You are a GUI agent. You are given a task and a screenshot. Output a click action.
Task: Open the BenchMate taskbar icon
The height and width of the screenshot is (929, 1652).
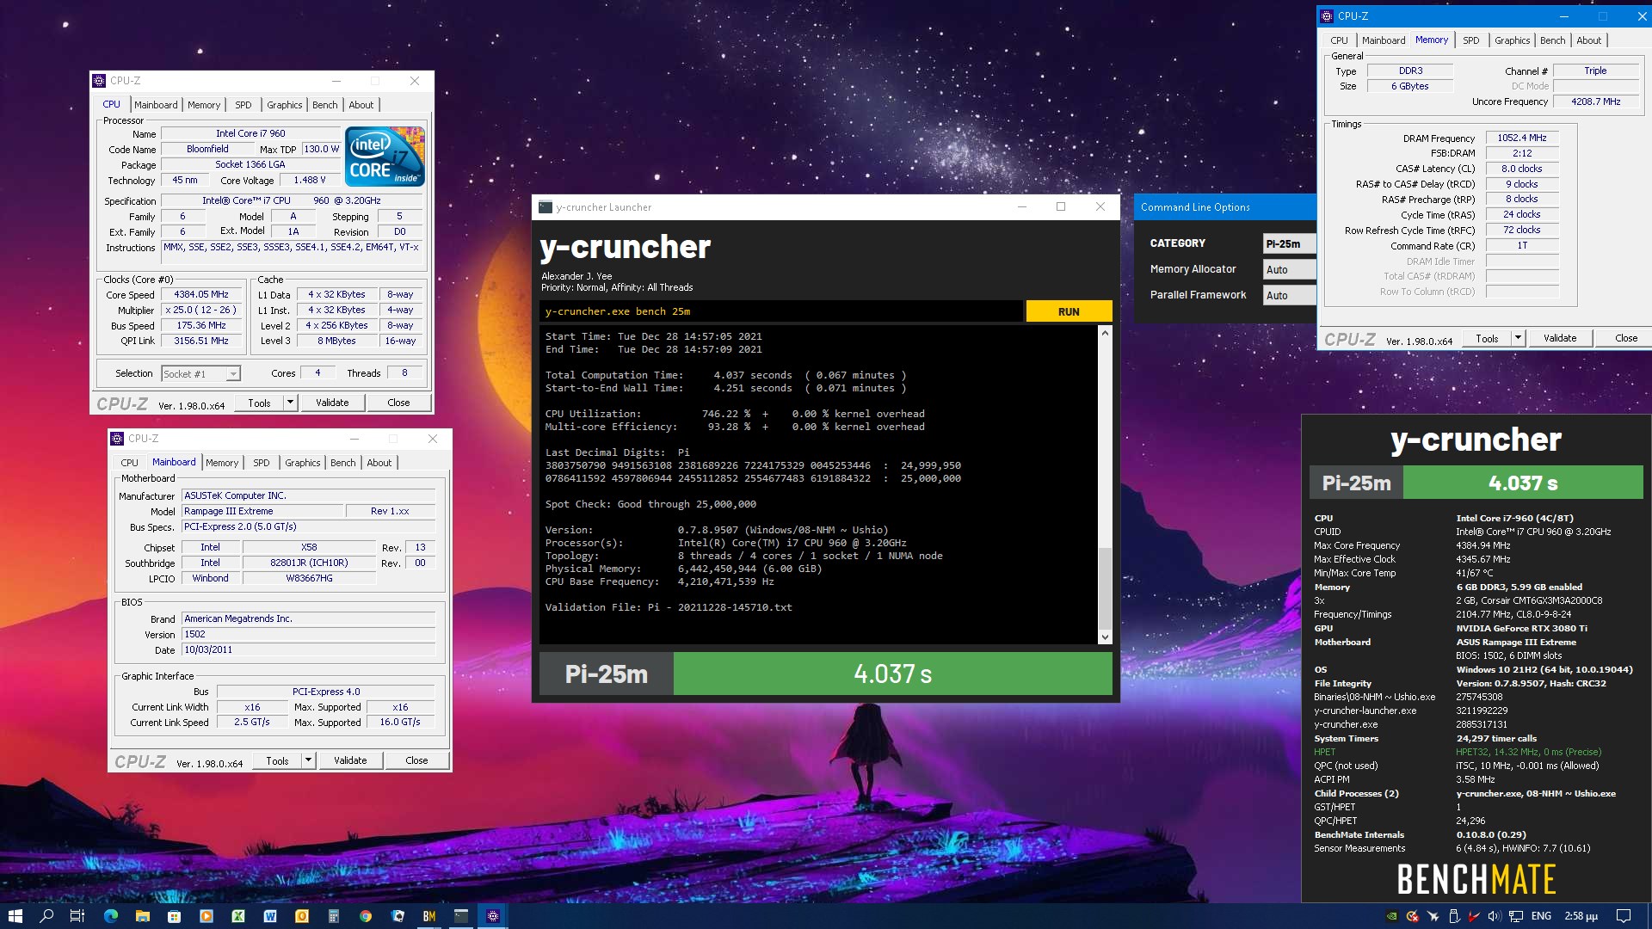tap(429, 916)
